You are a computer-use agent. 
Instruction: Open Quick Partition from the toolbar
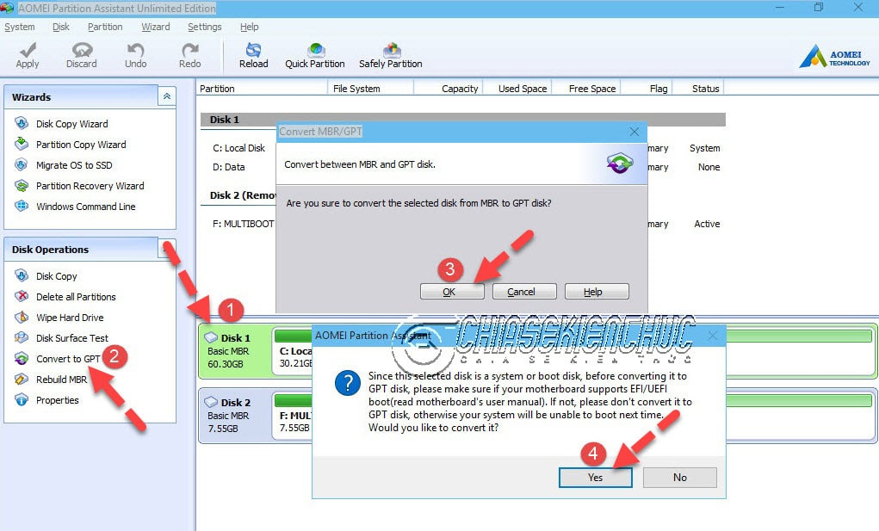tap(315, 53)
